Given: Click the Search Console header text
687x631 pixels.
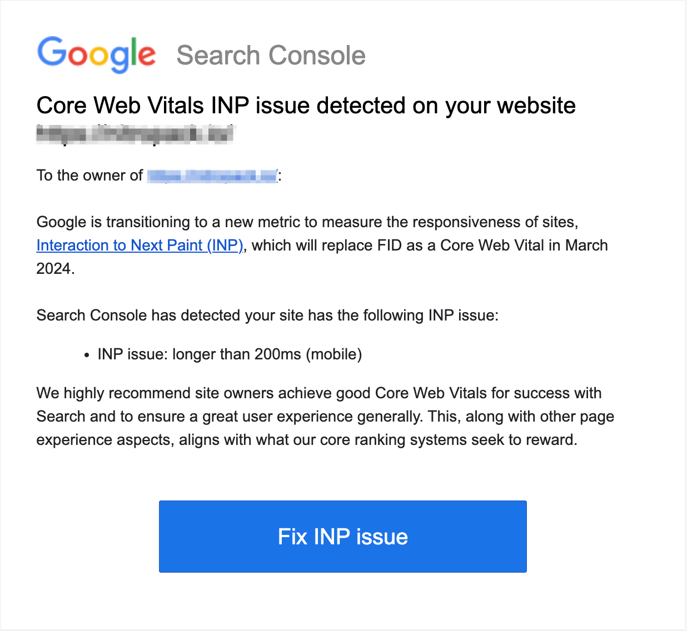Looking at the screenshot, I should click(271, 55).
